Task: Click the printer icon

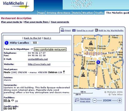Action: (62, 30)
